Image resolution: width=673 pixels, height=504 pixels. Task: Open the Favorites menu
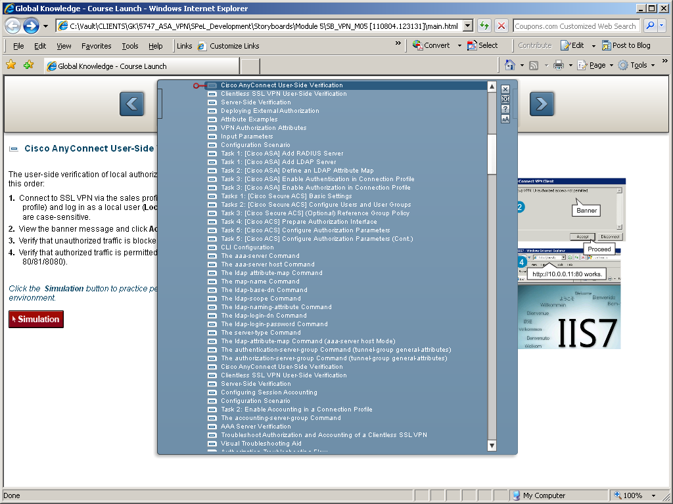96,46
